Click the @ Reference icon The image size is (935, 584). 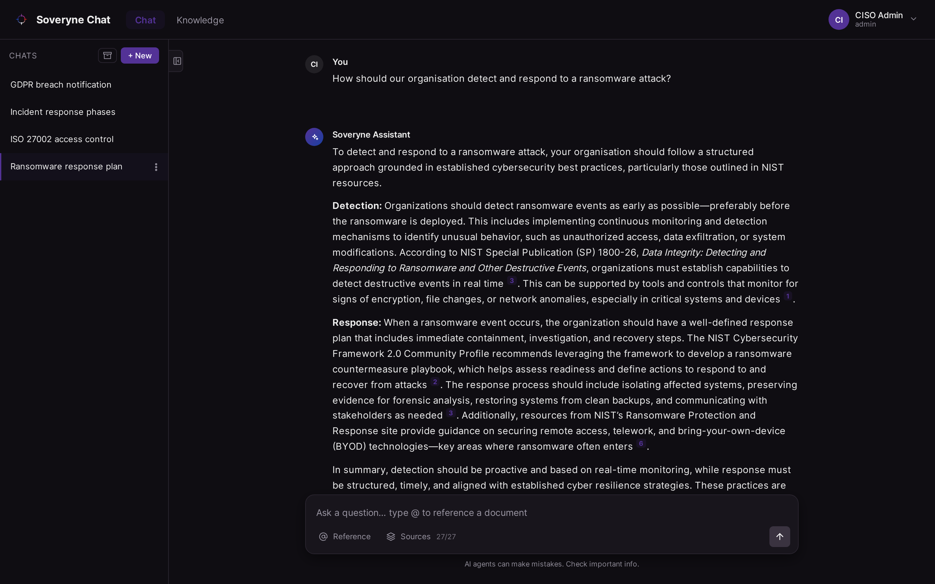pyautogui.click(x=323, y=537)
